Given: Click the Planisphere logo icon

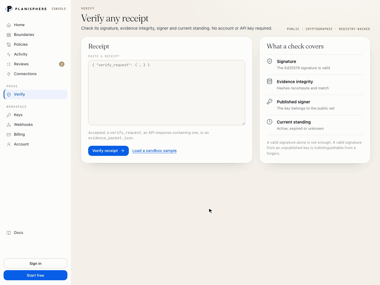Looking at the screenshot, I should [x=9, y=9].
